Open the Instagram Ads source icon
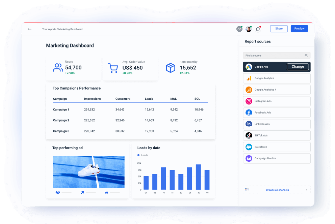The image size is (335, 224). [x=249, y=101]
